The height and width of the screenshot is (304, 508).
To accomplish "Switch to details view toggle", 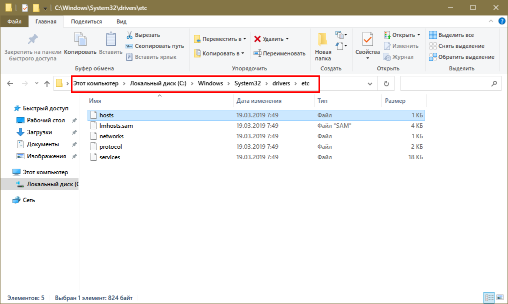I will click(489, 298).
